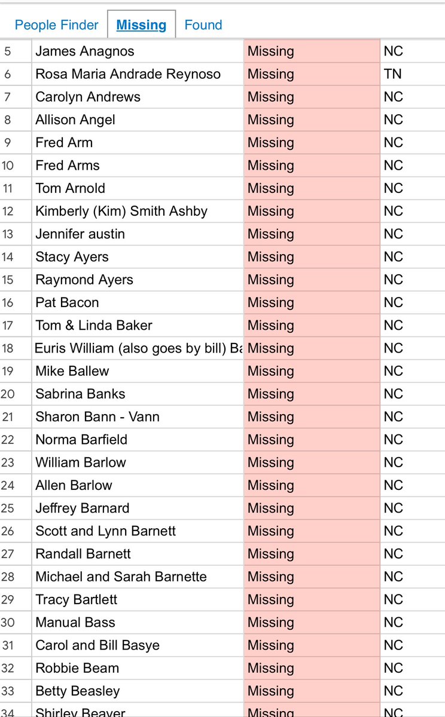Click the Tom & Linda Baker cell
The width and height of the screenshot is (445, 717).
pos(94,325)
